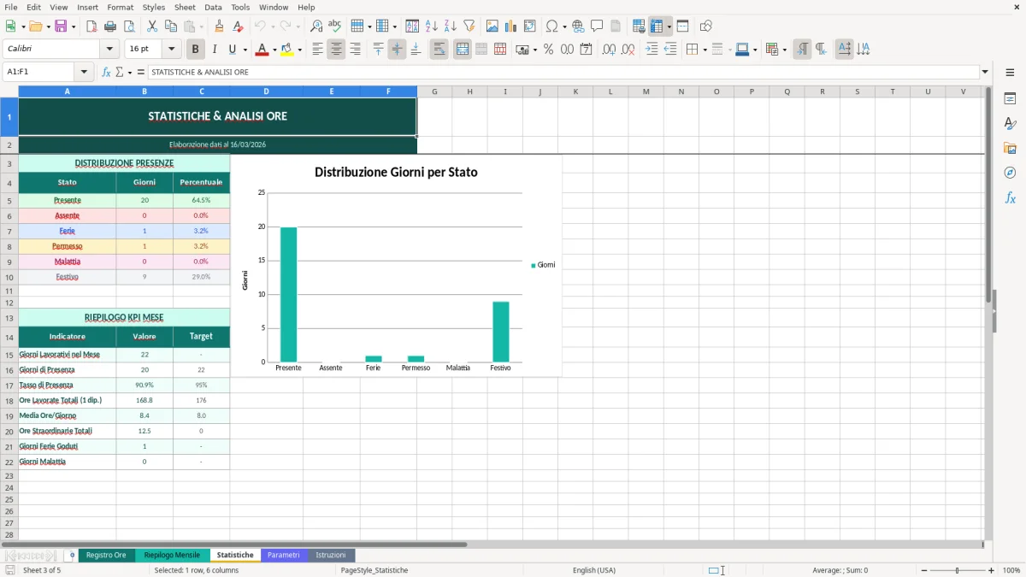Screen dimensions: 1026x577
Task: Open the Font Size dropdown
Action: (171, 50)
